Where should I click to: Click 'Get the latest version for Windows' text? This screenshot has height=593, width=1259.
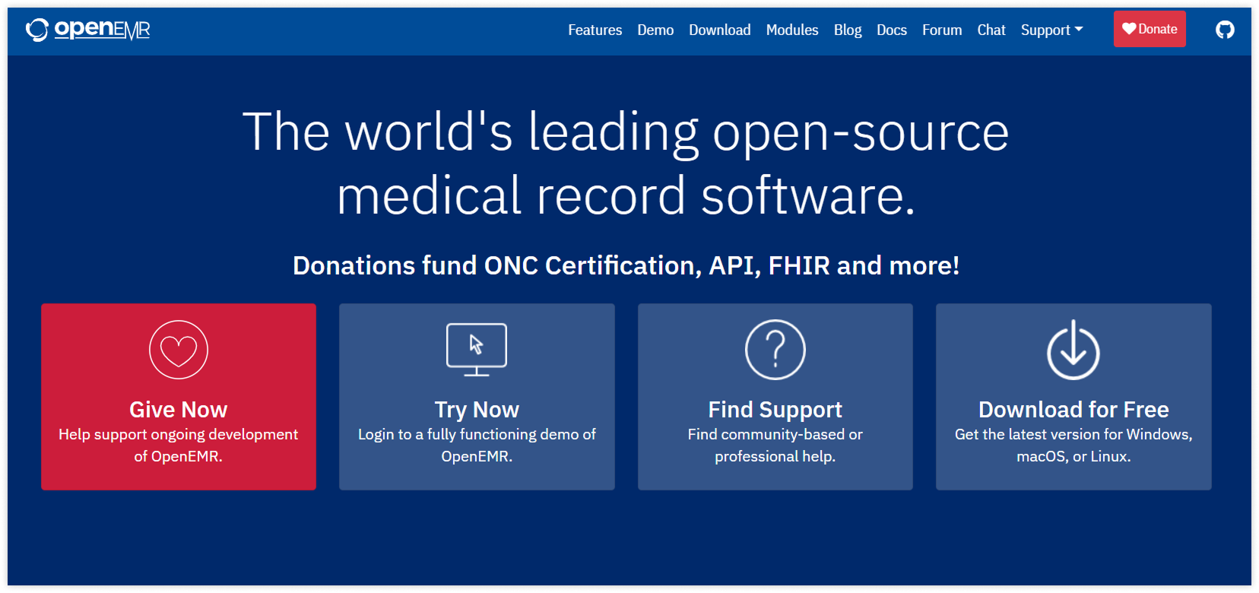[1073, 446]
